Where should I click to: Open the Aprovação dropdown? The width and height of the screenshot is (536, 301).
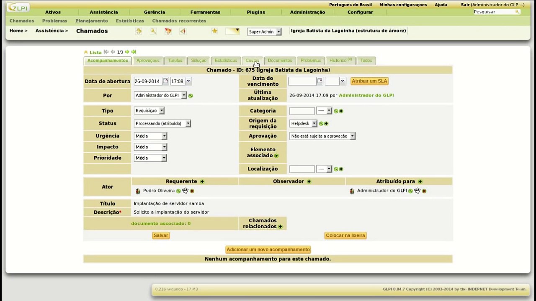tap(322, 136)
